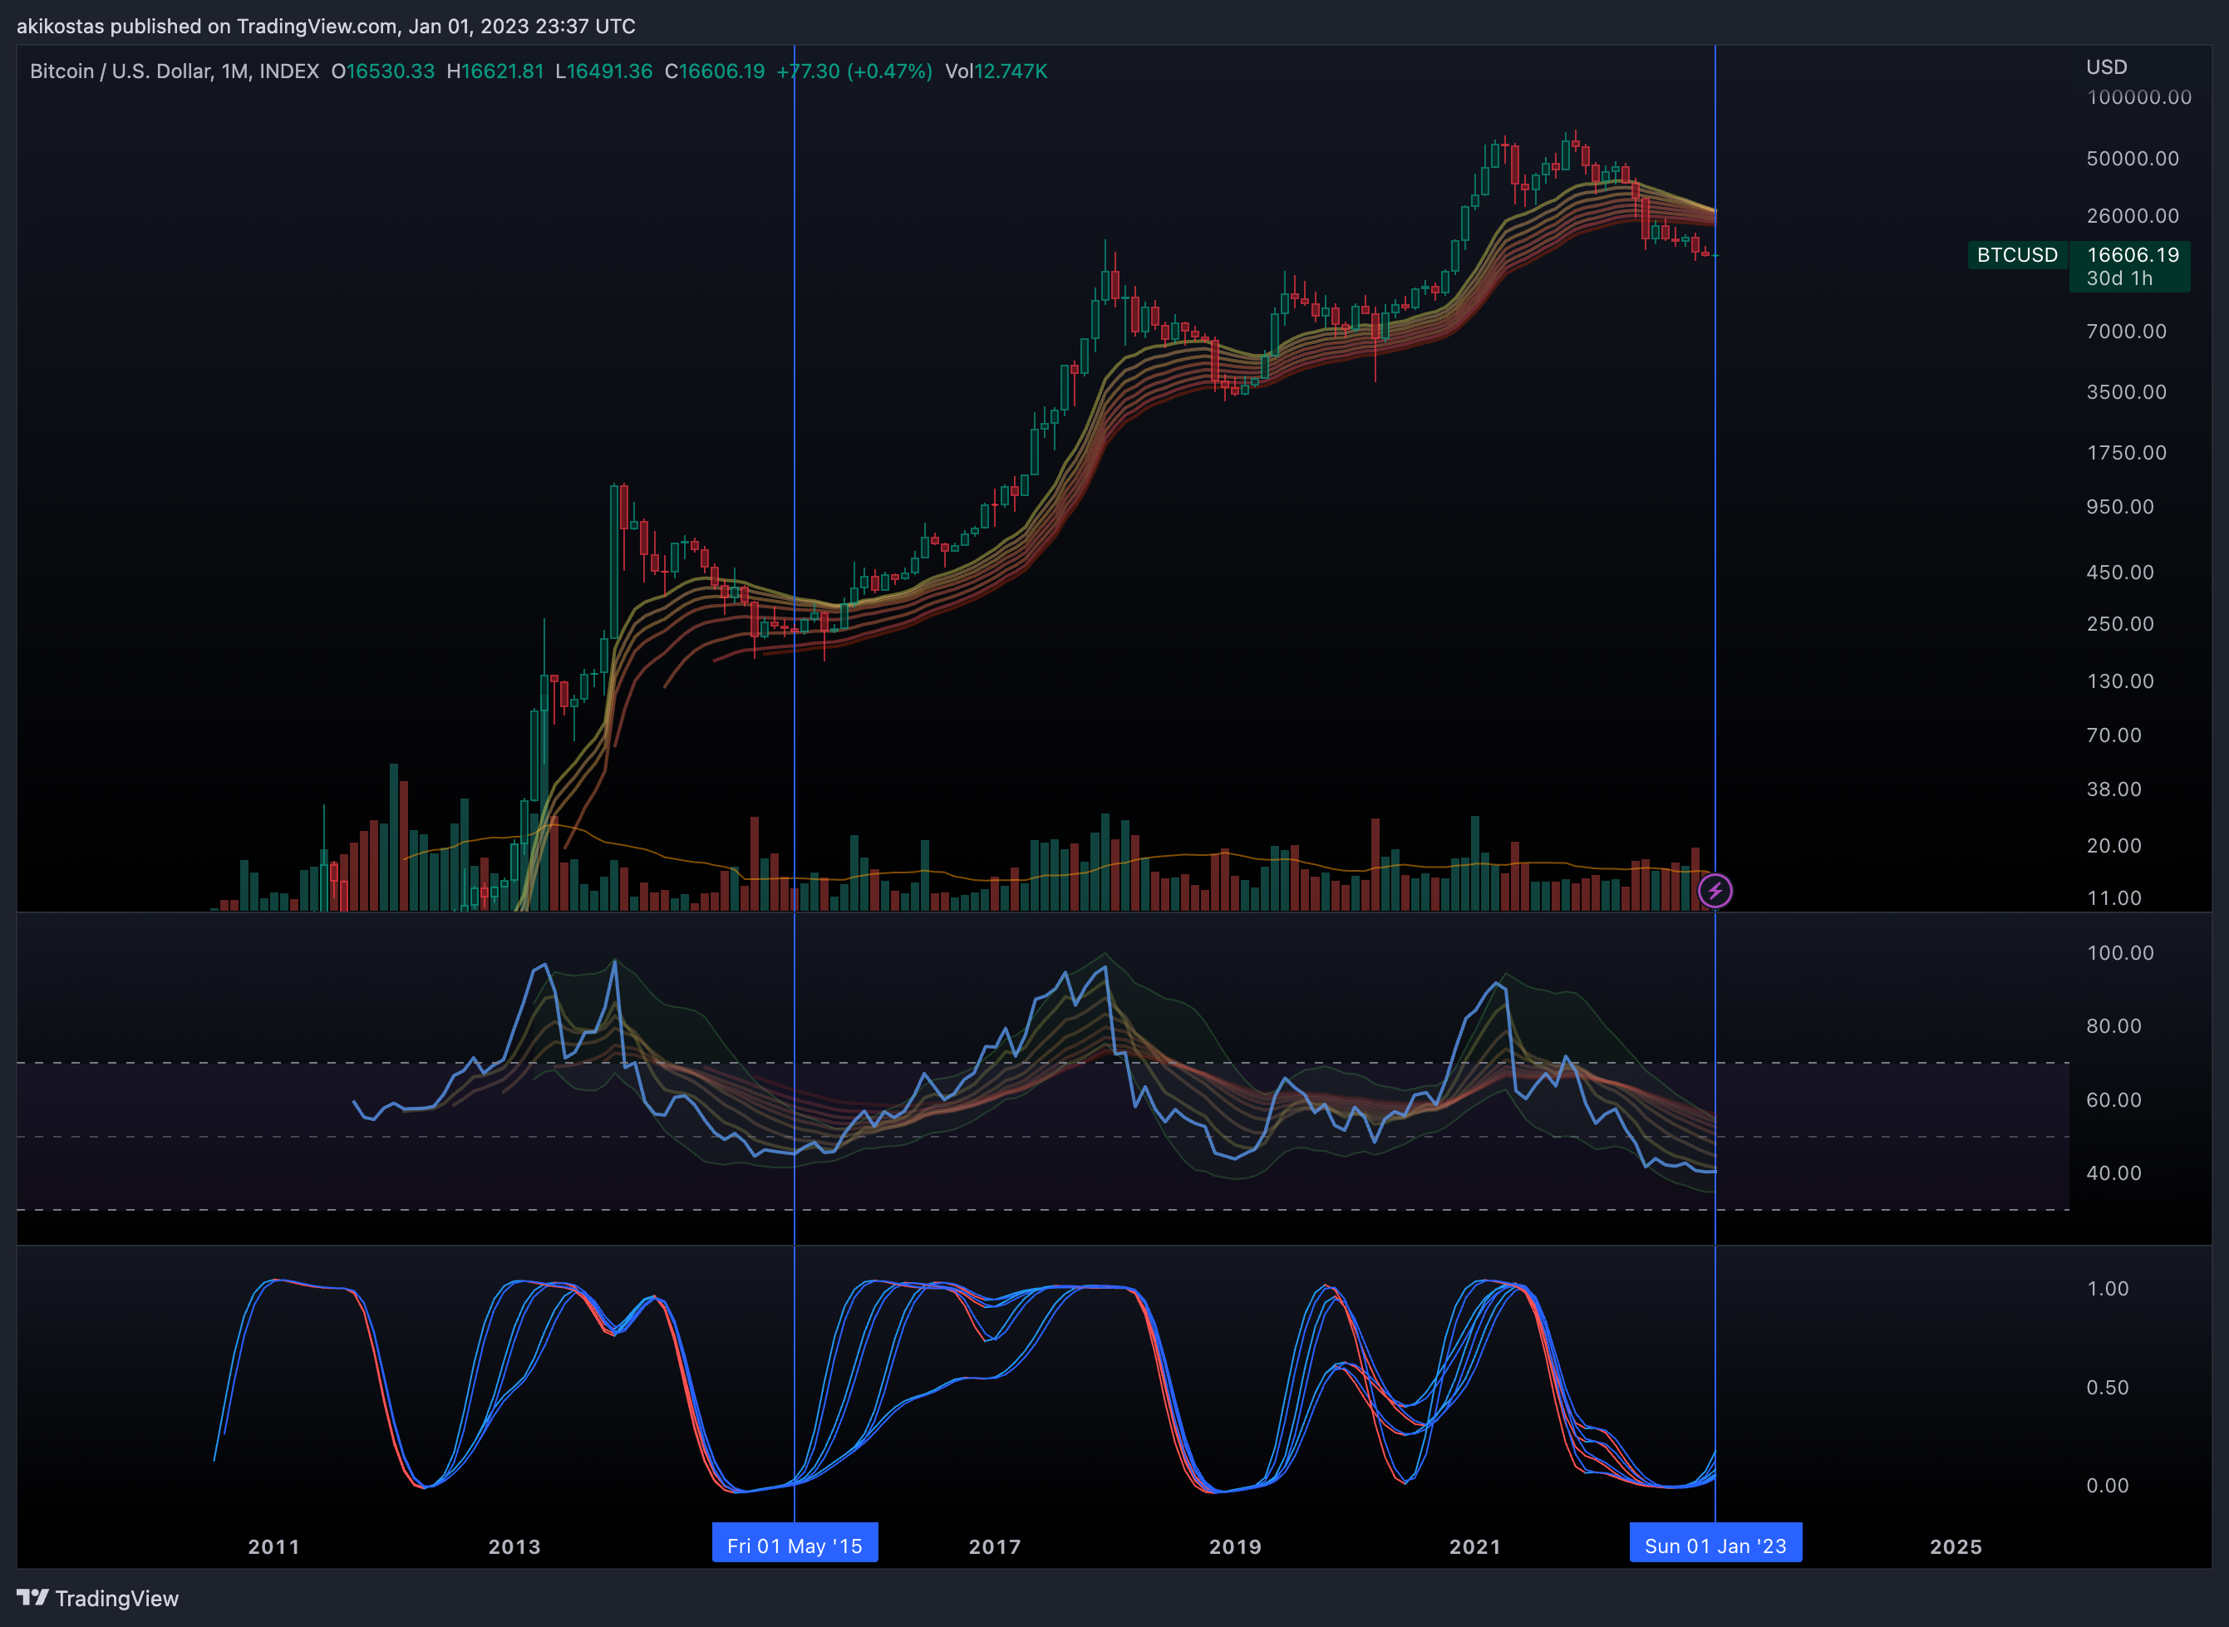Click the 2017 year label on time axis
The height and width of the screenshot is (1627, 2229).
pos(995,1546)
